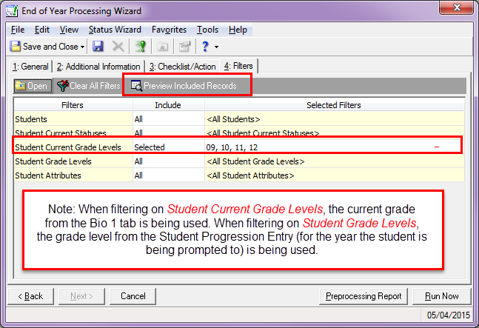The width and height of the screenshot is (479, 328).
Task: Click the Back button
Action: 30,296
